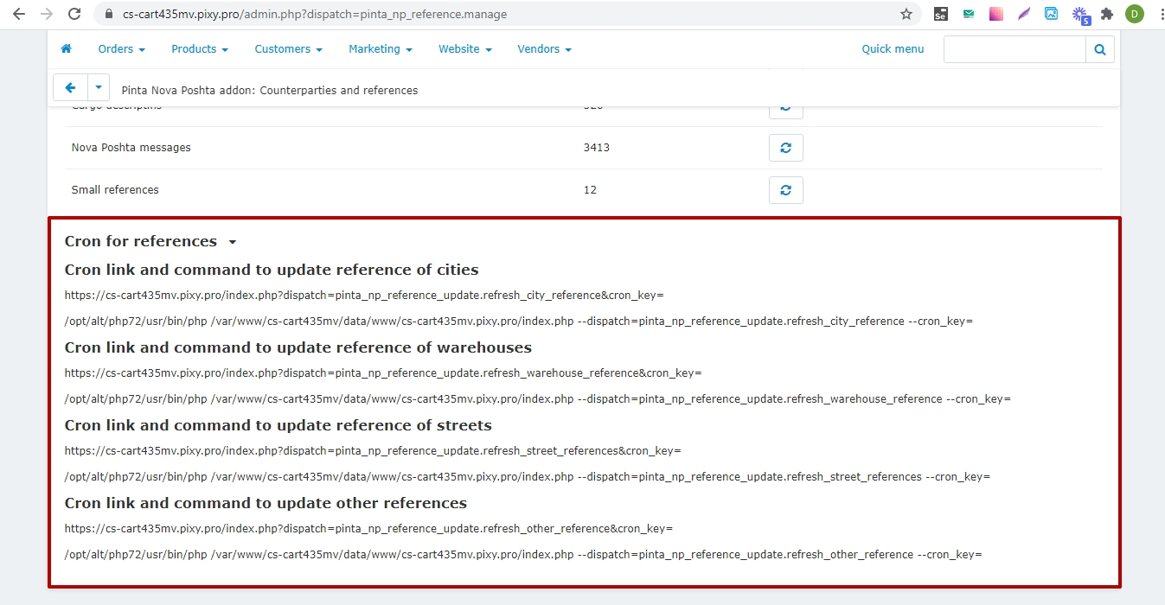The width and height of the screenshot is (1165, 605).
Task: Click the Small references count 12
Action: (590, 190)
